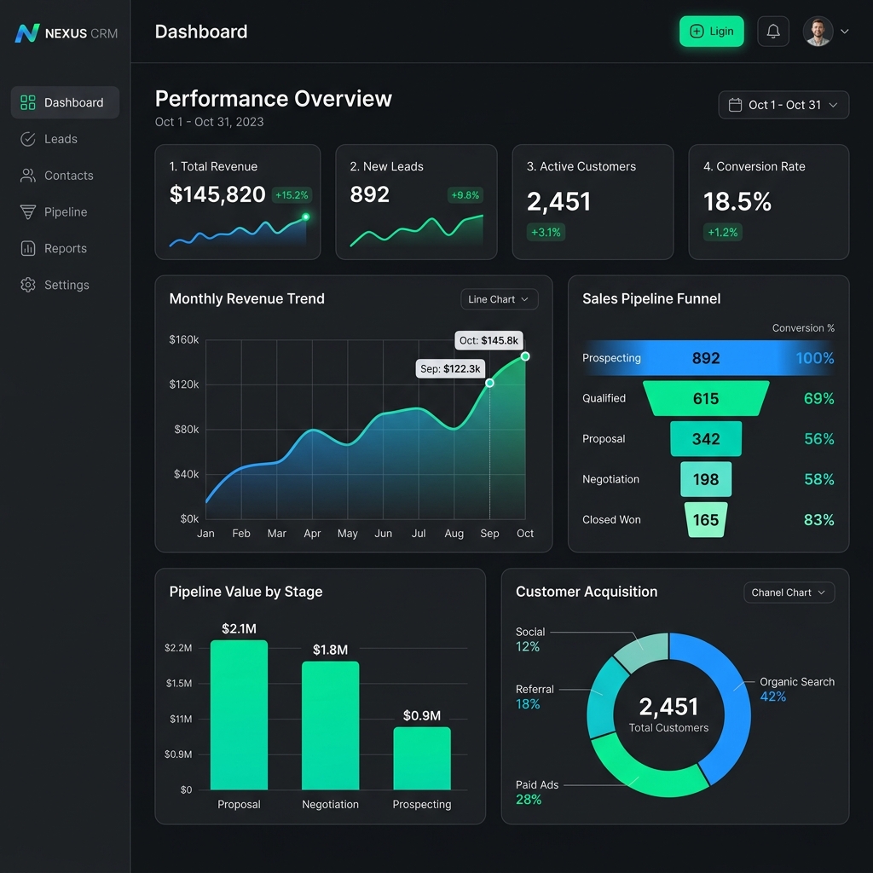Select the New Leads card

click(416, 202)
